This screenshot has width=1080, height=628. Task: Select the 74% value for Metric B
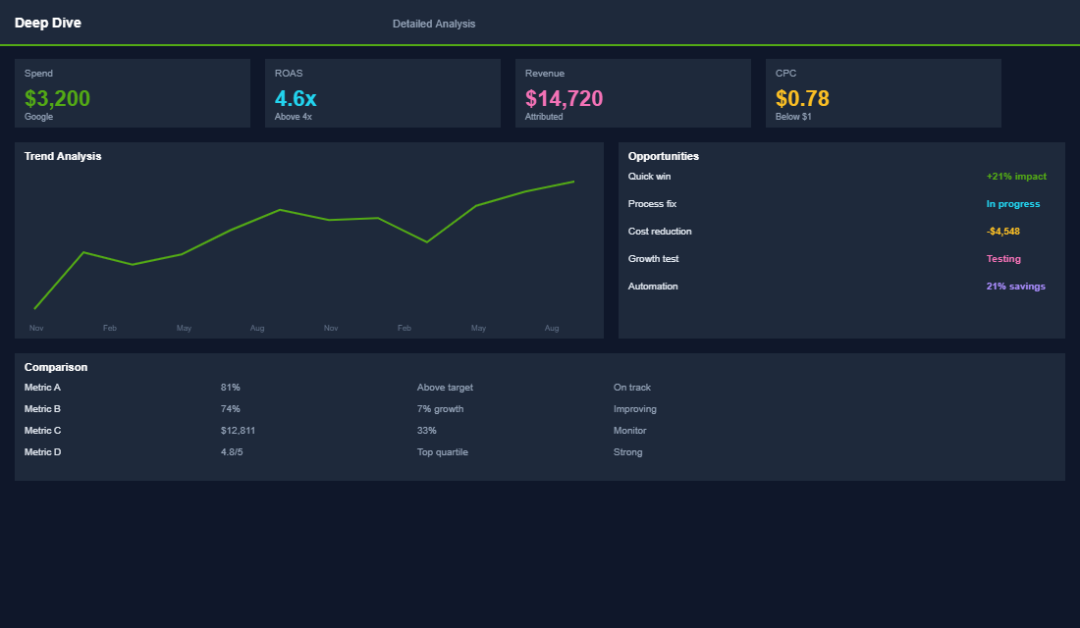[x=231, y=408]
